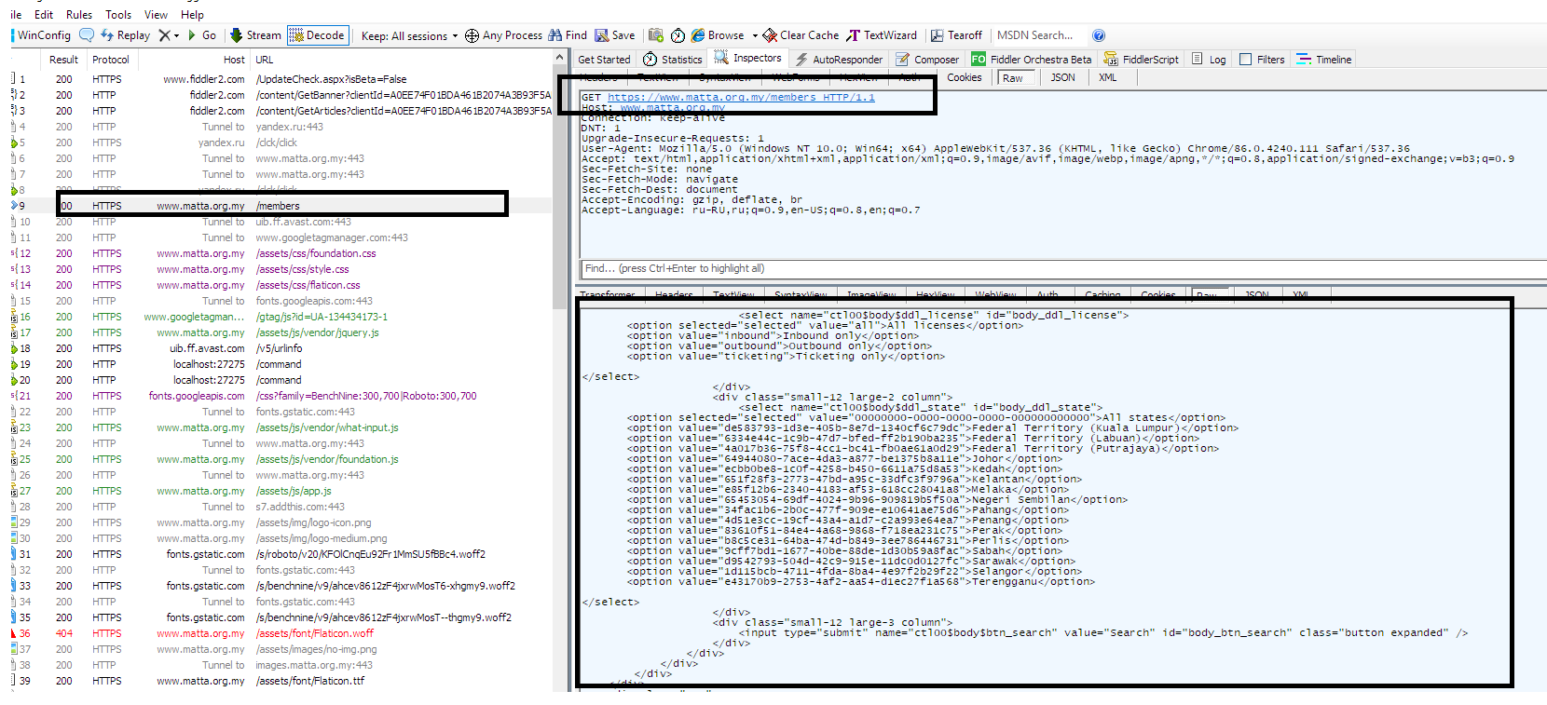Open the Keep: All sessions dropdown
The width and height of the screenshot is (1547, 705).
pos(409,35)
